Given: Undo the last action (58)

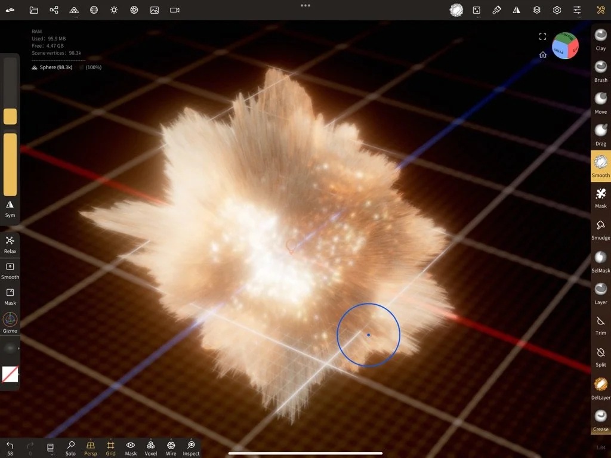Looking at the screenshot, I should coord(10,448).
